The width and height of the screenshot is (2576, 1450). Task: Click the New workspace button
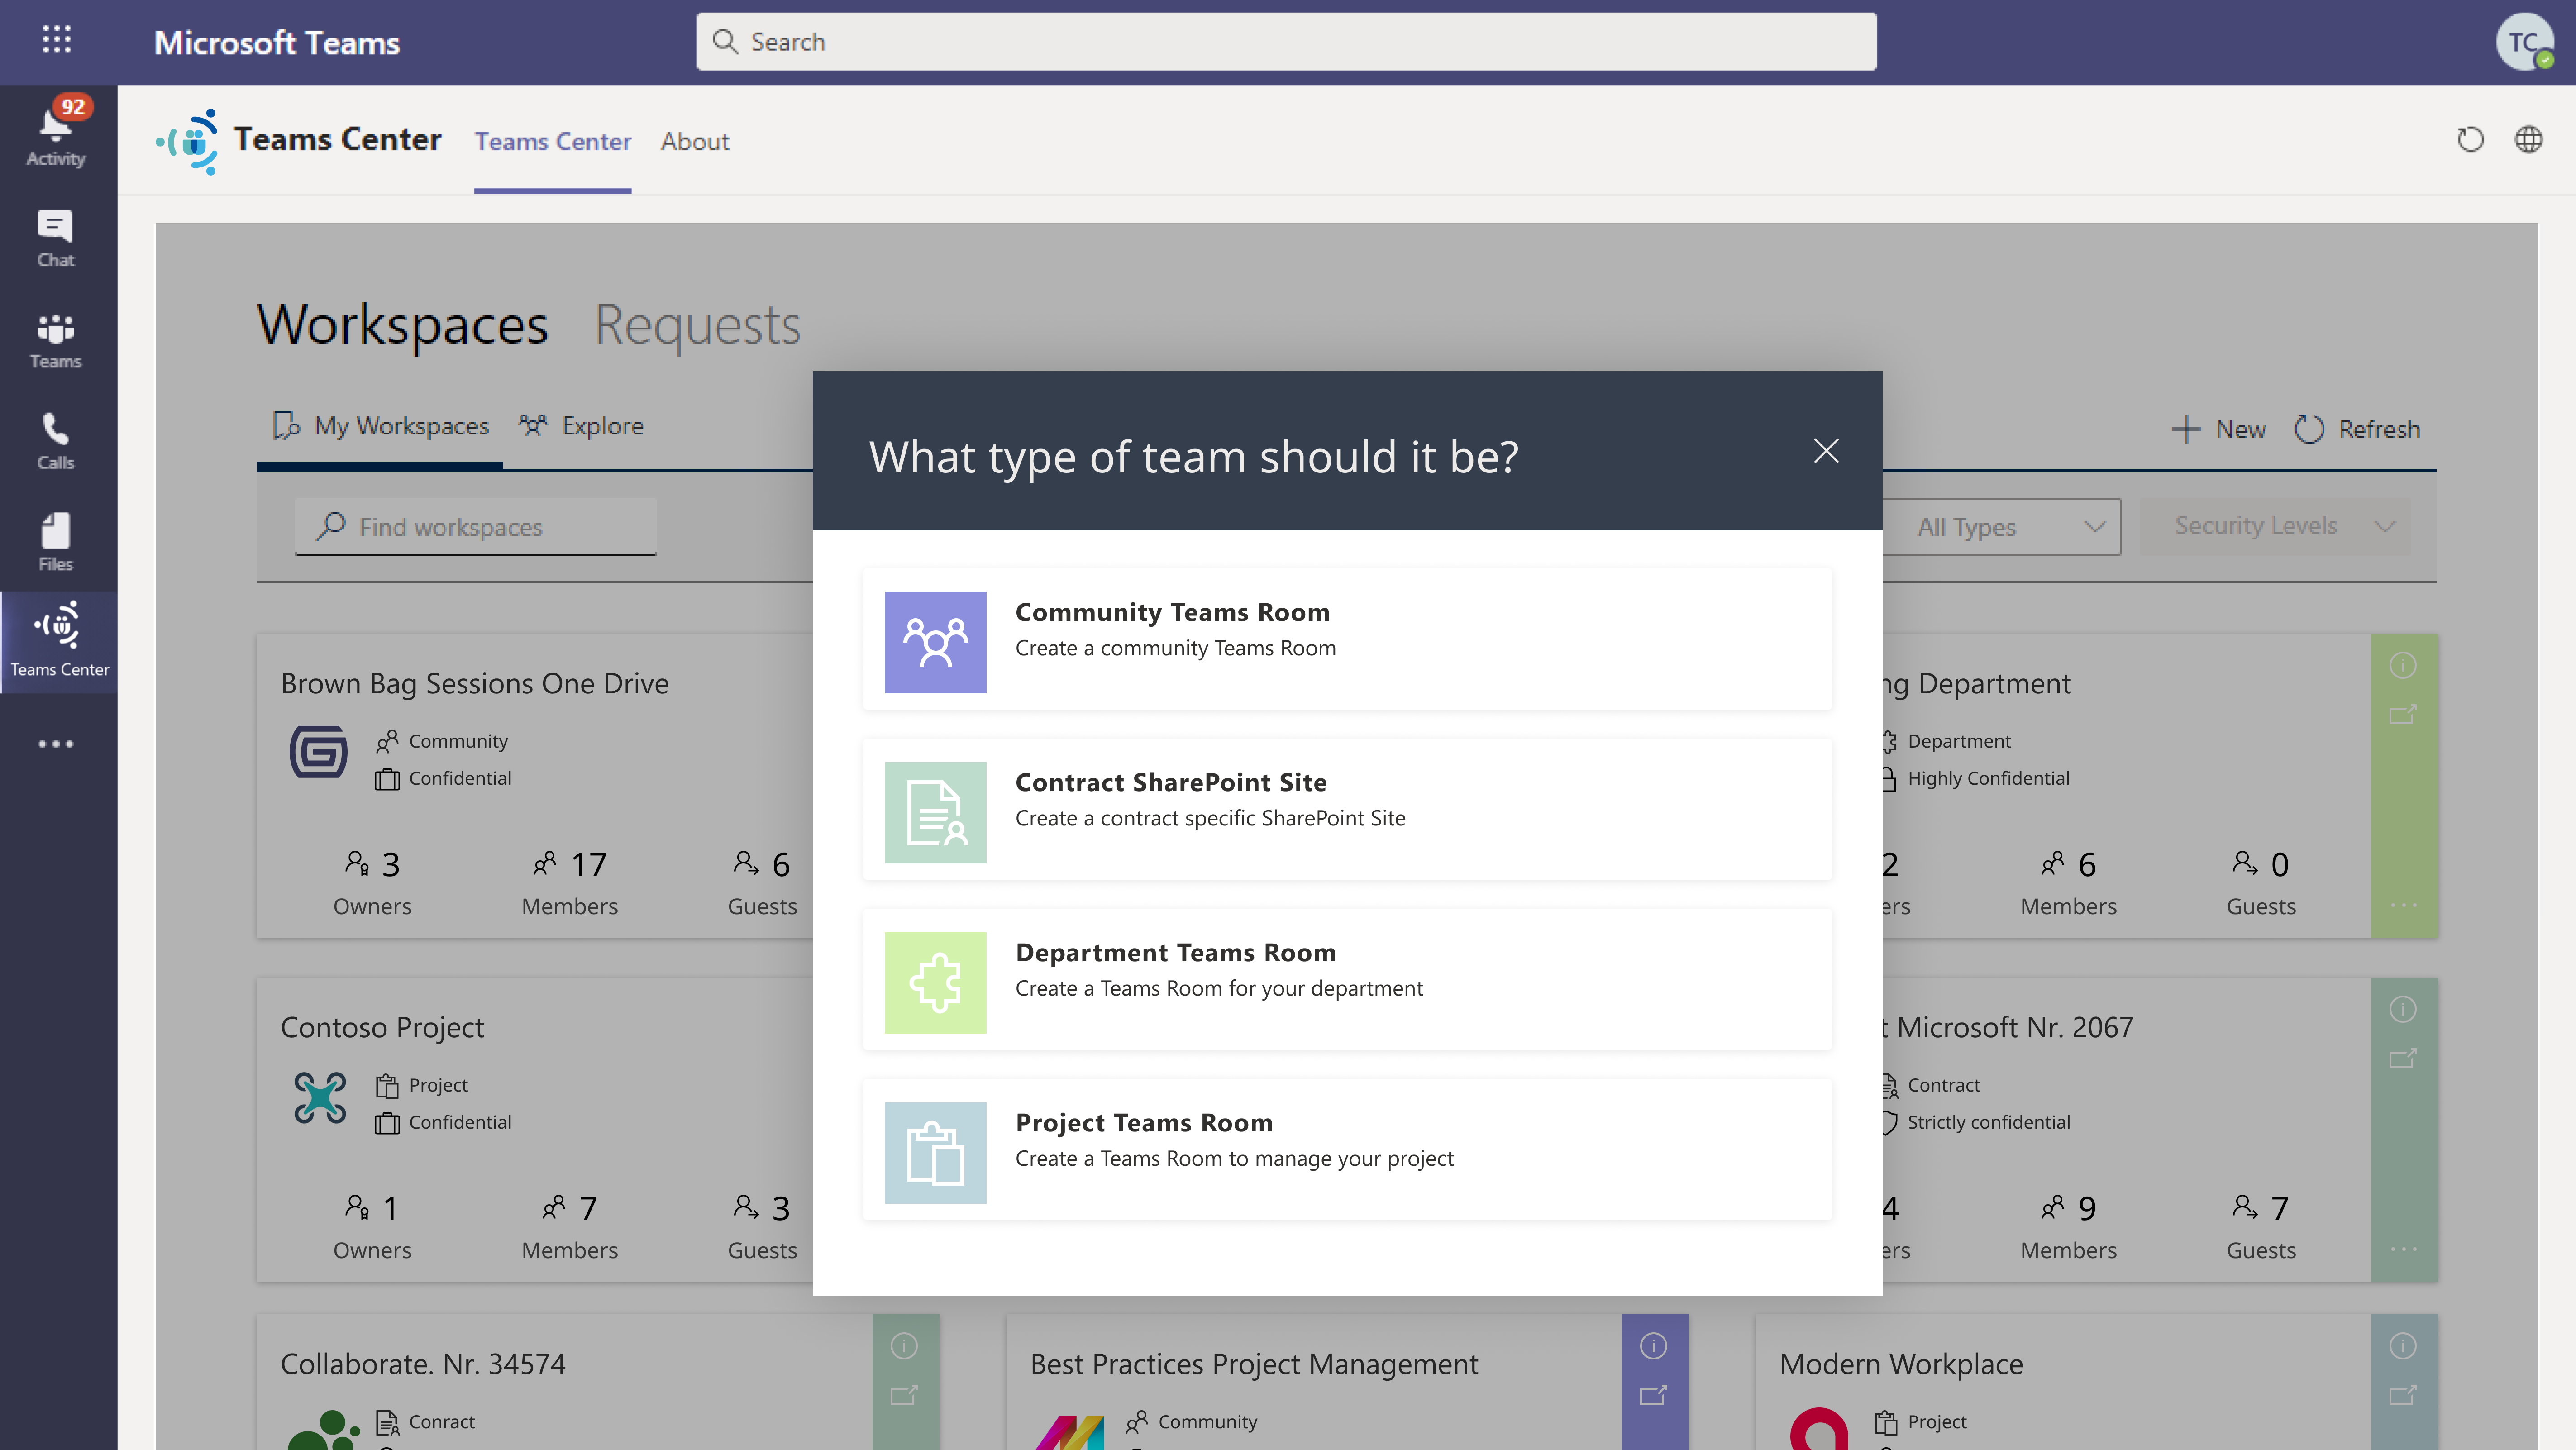[x=2219, y=429]
